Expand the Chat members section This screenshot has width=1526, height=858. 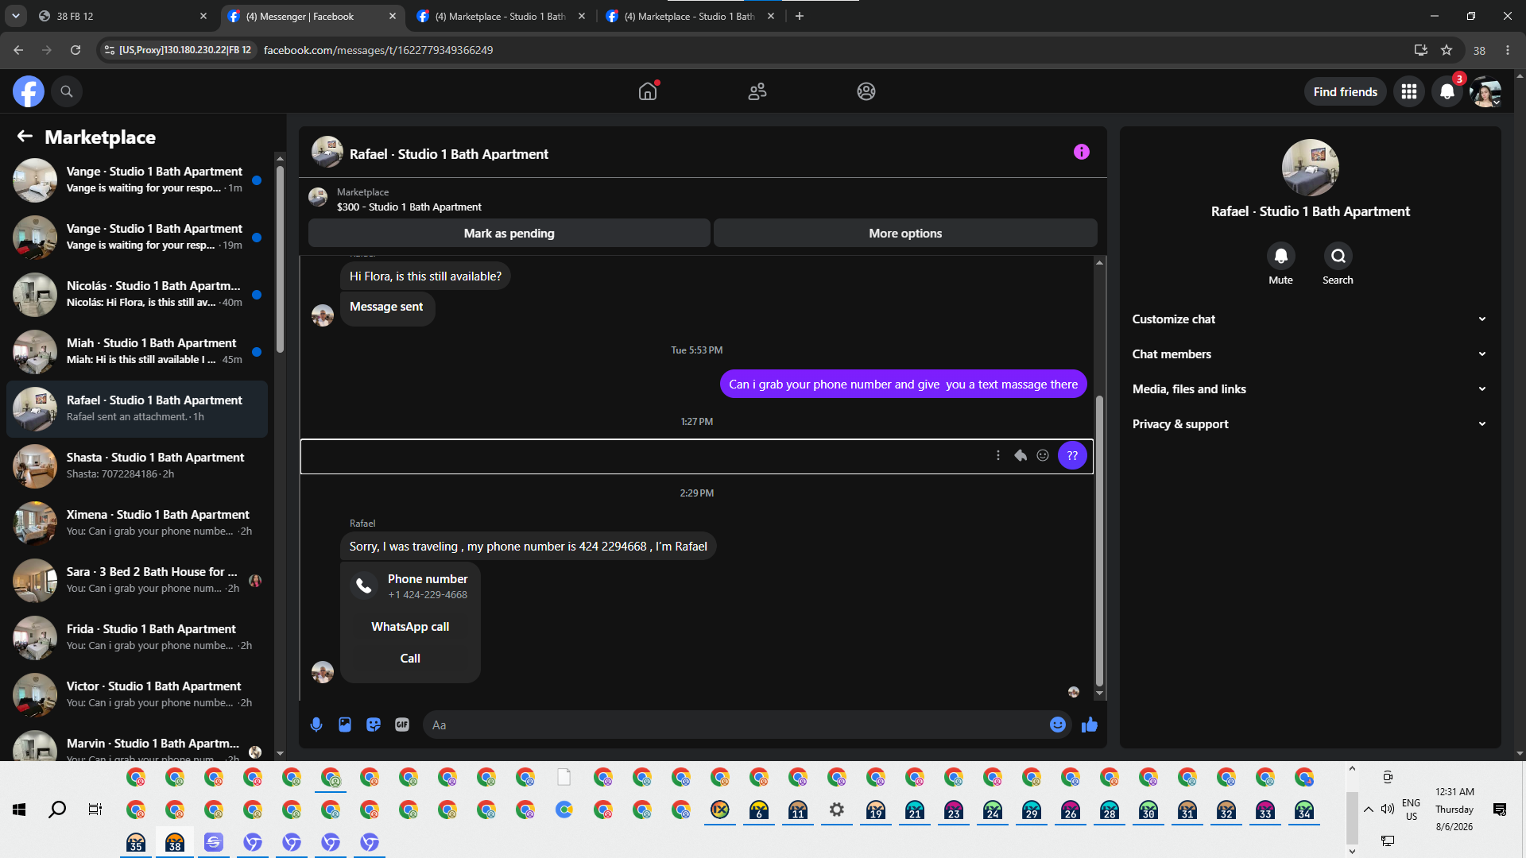tap(1309, 354)
